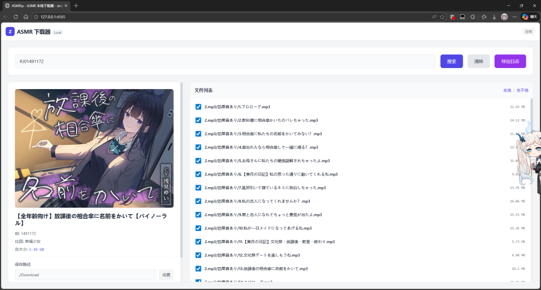
Task: Click the work title 放課後の相合傘に名前をかいて
Action: tap(91, 219)
